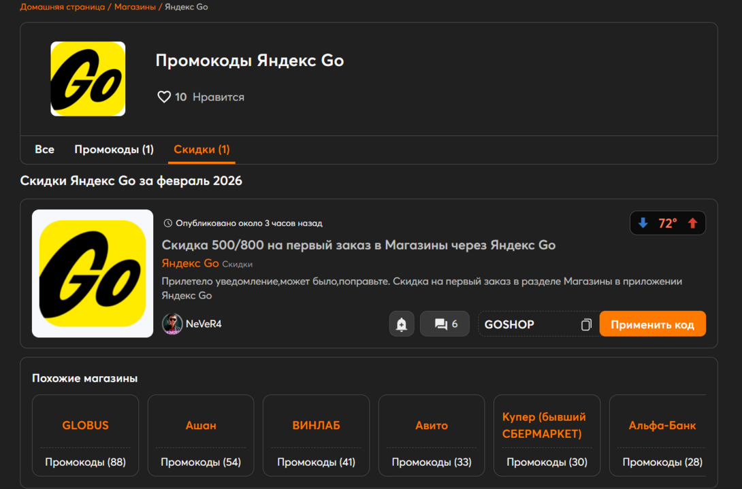Image resolution: width=742 pixels, height=489 pixels.
Task: Vote up with the red arrow
Action: (692, 223)
